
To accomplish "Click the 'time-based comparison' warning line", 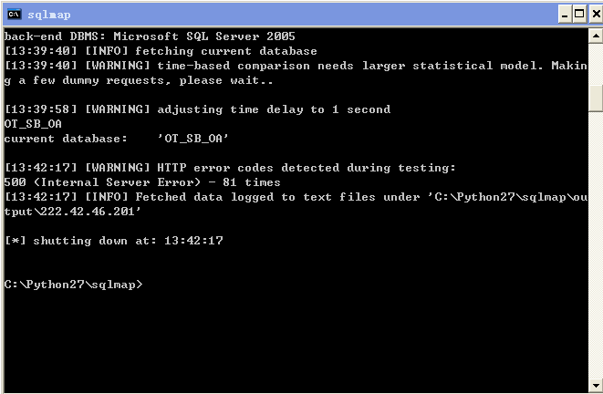I will click(296, 73).
